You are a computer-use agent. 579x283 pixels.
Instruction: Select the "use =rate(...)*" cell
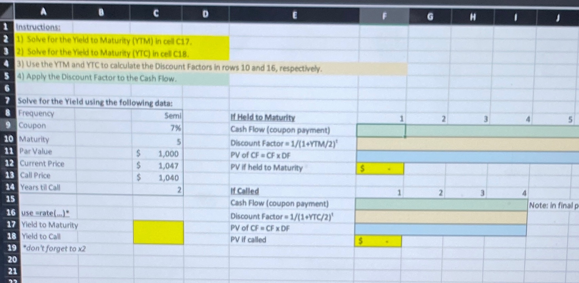tap(45, 213)
